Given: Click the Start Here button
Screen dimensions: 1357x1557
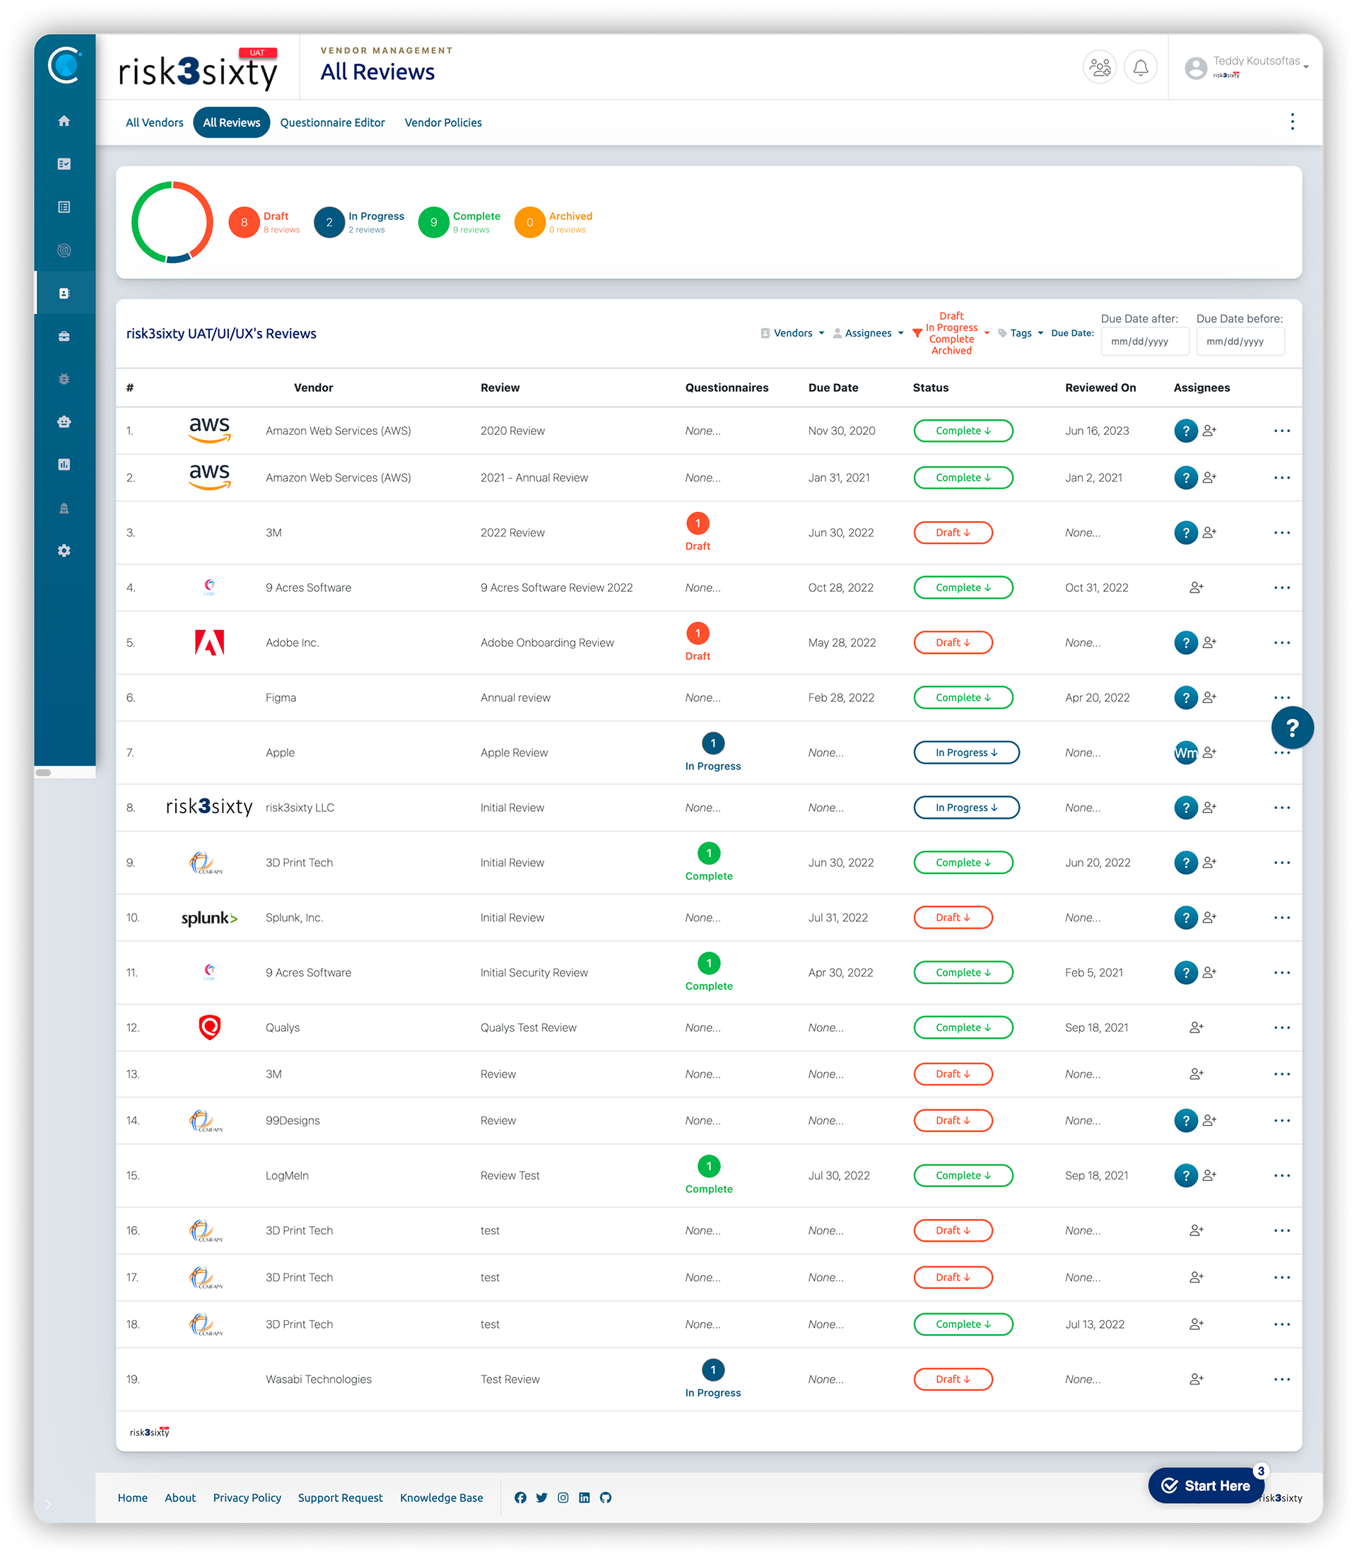Looking at the screenshot, I should [1206, 1486].
